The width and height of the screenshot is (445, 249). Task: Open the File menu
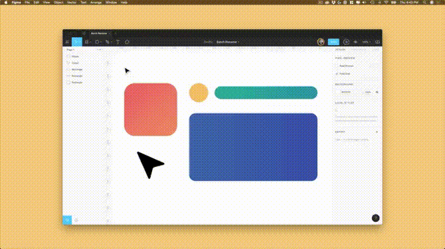(27, 2)
